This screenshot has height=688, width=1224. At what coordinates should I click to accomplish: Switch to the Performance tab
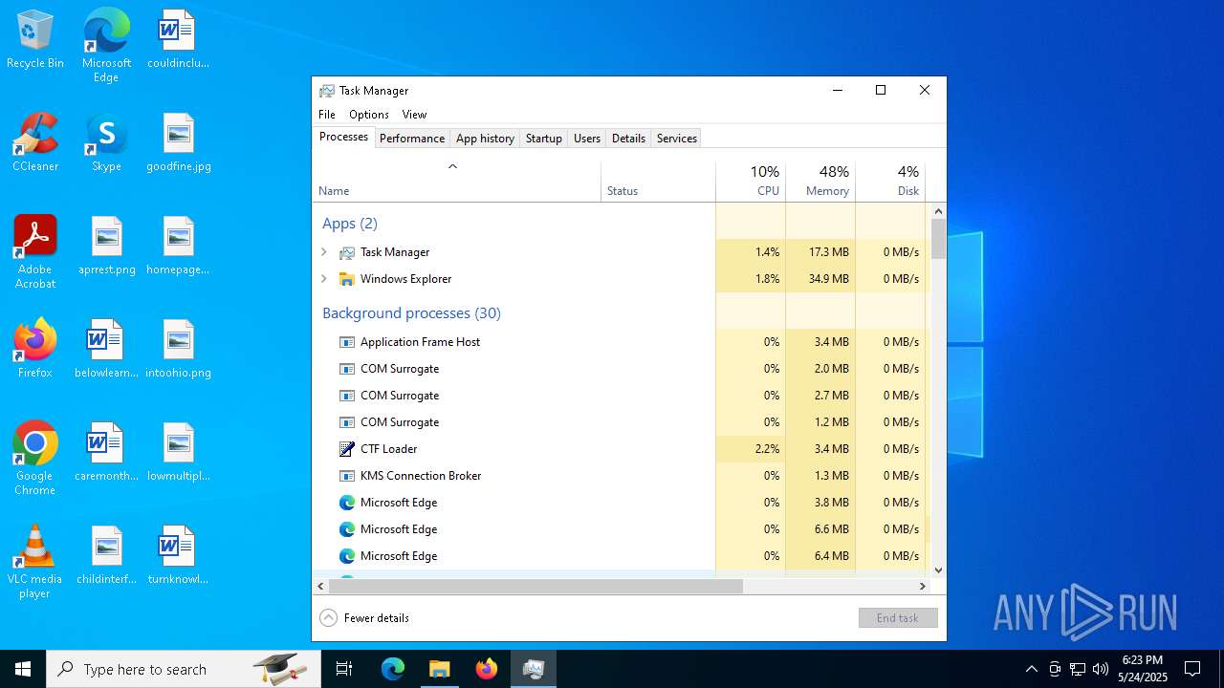pos(412,139)
